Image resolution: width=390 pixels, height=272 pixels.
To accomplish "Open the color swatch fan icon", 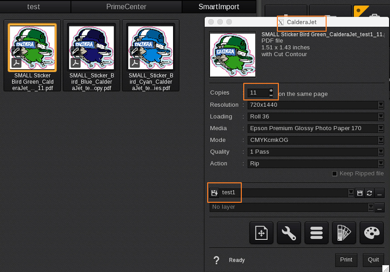I will tap(344, 233).
